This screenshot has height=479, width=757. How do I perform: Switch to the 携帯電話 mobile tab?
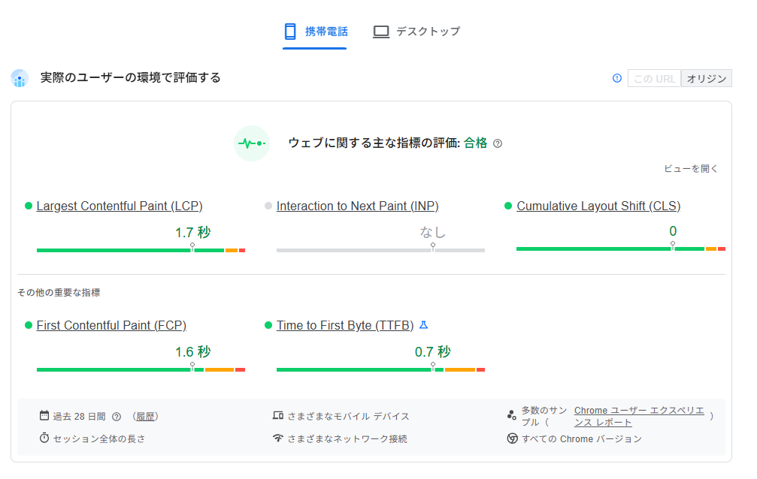315,32
